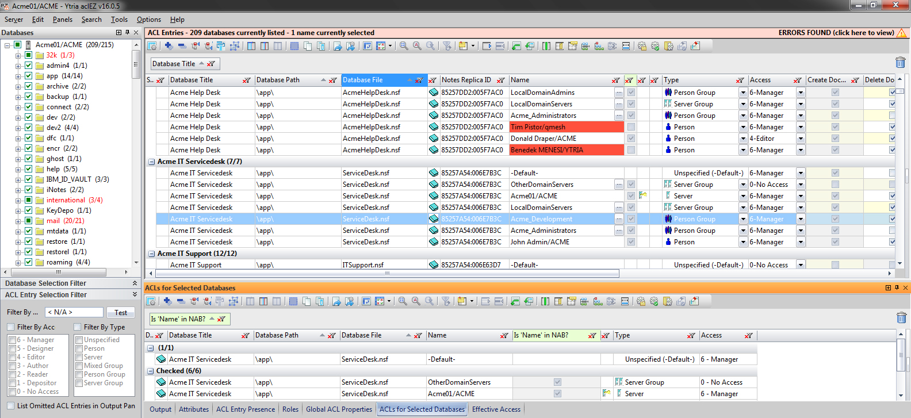This screenshot has height=418, width=911.
Task: Check the 'Person Group' filter checkbox
Action: [x=79, y=374]
